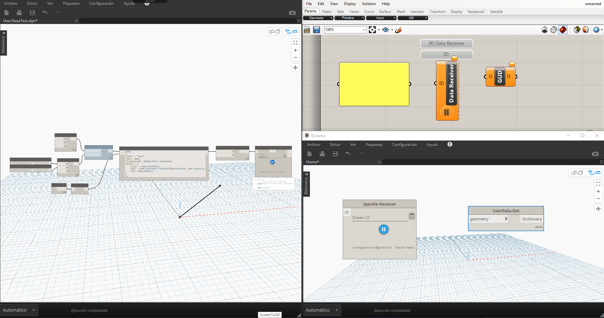This screenshot has height=318, width=604.
Task: Click Save icon in lower-right Dynamo toolbar
Action: pos(335,154)
